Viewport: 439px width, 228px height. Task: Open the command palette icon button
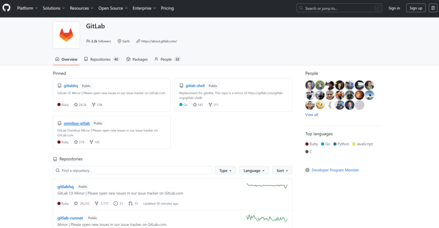pyautogui.click(x=433, y=8)
